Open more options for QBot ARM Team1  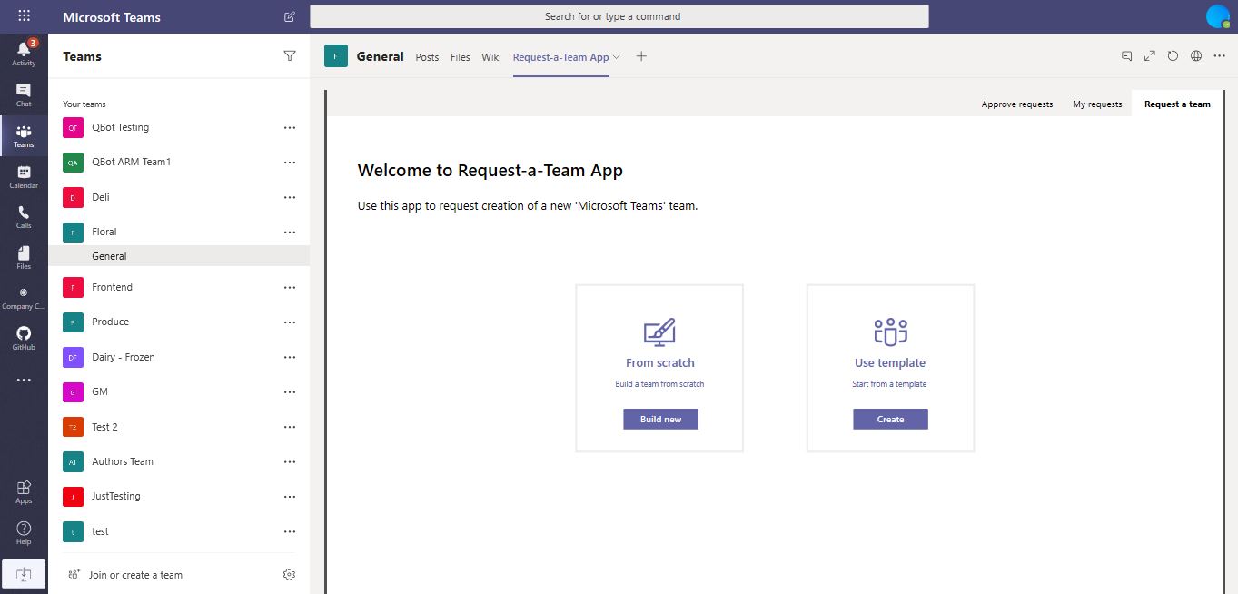click(290, 163)
